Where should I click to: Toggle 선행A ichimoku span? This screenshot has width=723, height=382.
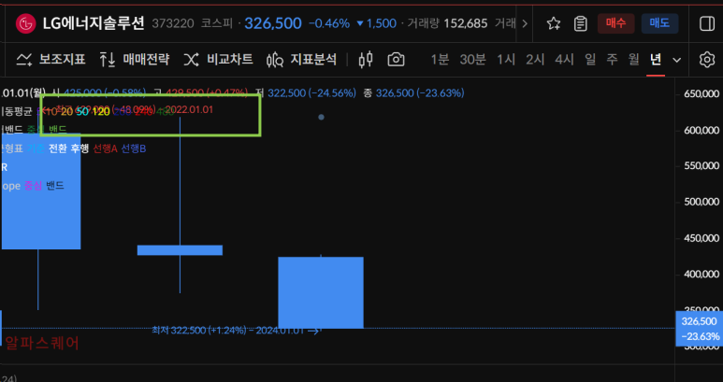pos(105,149)
